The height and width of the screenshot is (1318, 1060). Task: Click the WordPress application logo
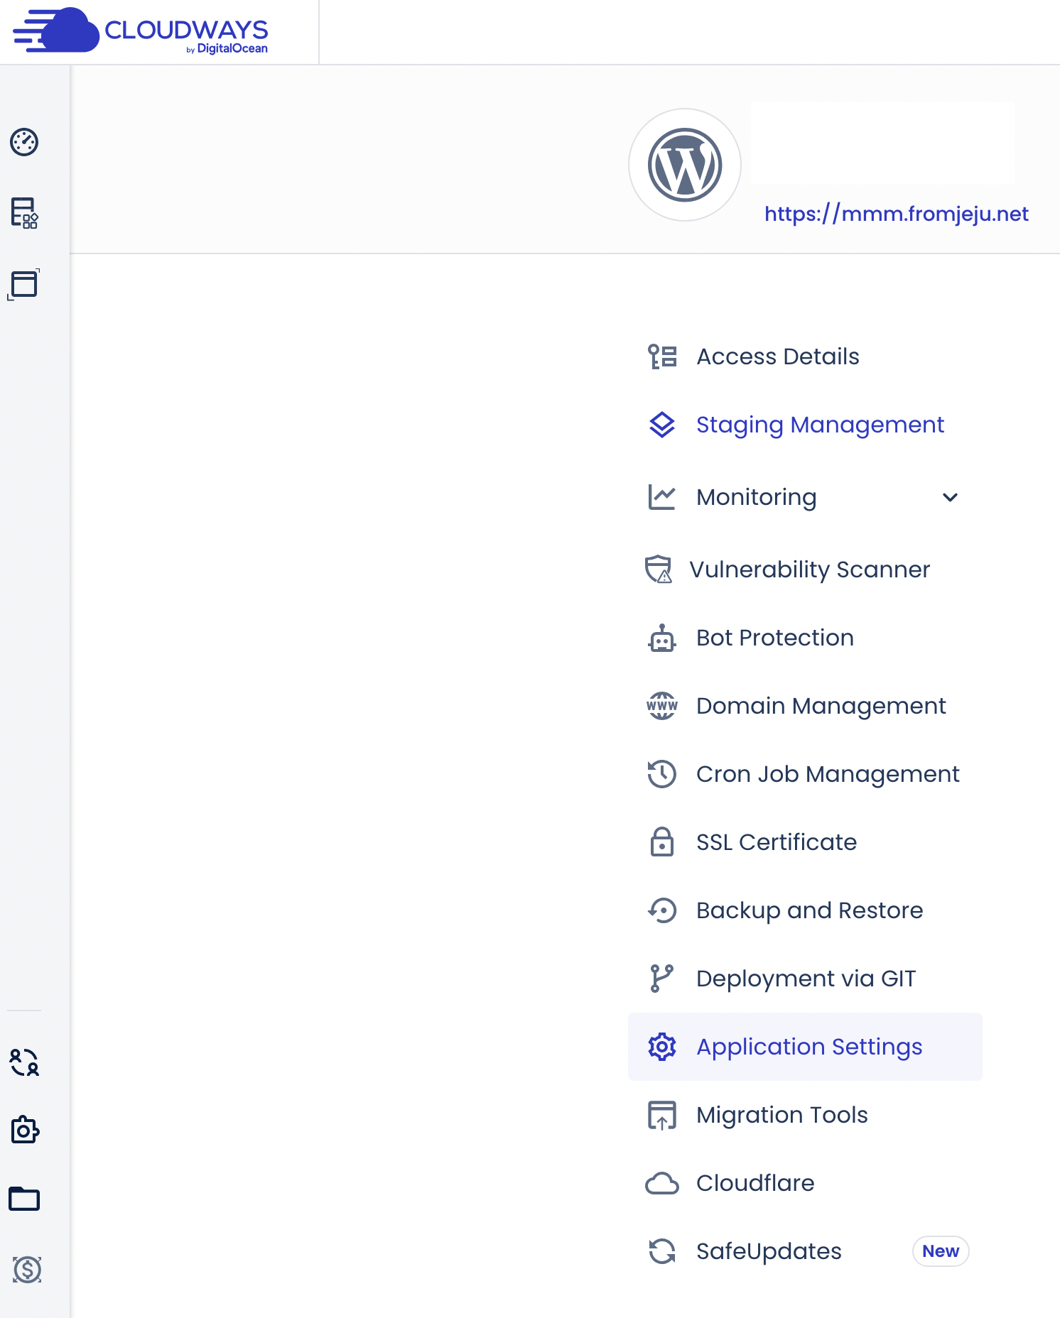point(685,165)
